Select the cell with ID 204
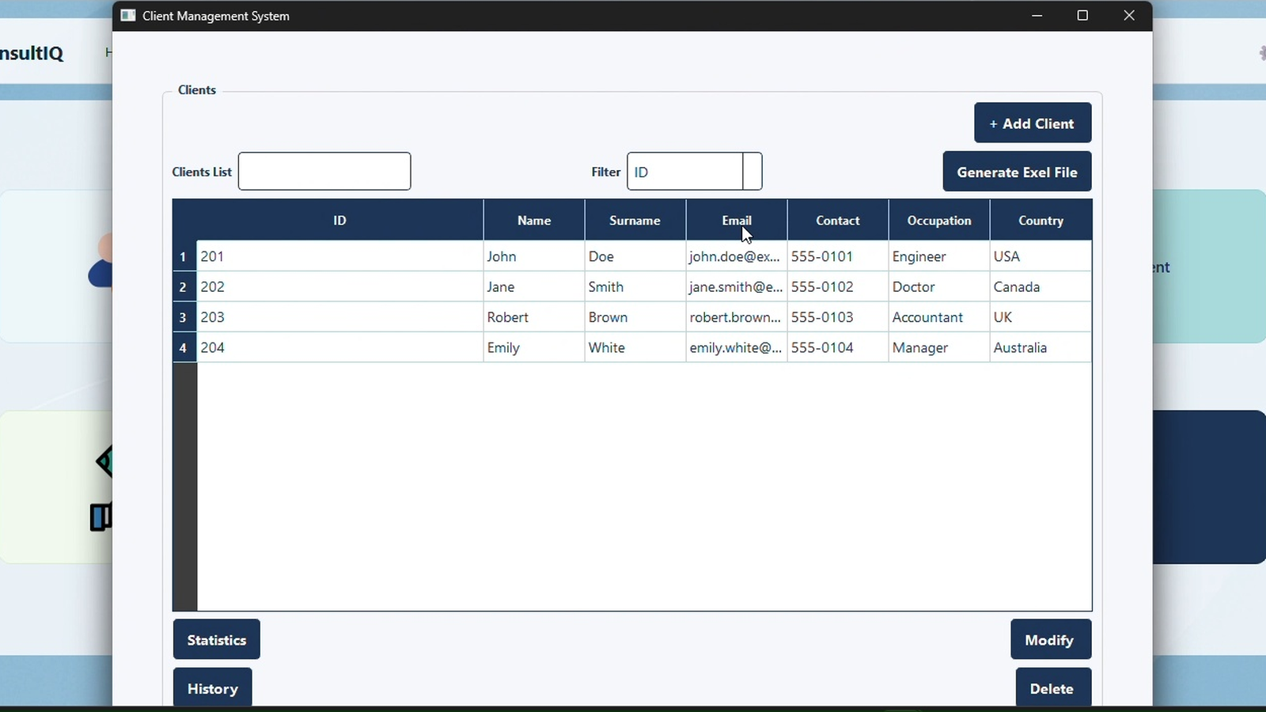 [340, 347]
